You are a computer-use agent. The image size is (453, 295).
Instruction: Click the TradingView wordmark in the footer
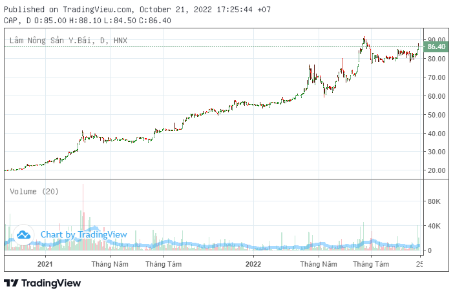pos(51,283)
